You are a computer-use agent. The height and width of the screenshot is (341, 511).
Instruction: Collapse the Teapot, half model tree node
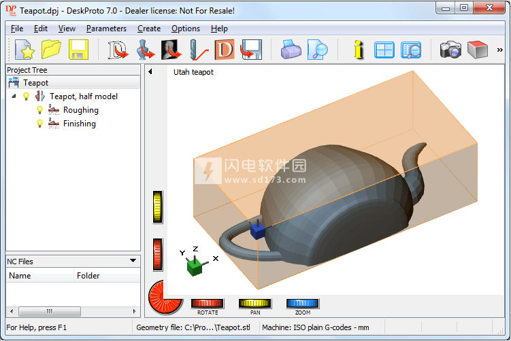click(x=14, y=96)
